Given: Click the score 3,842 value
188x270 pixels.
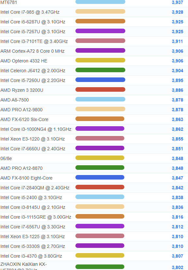Looking at the screenshot, I should [178, 188].
